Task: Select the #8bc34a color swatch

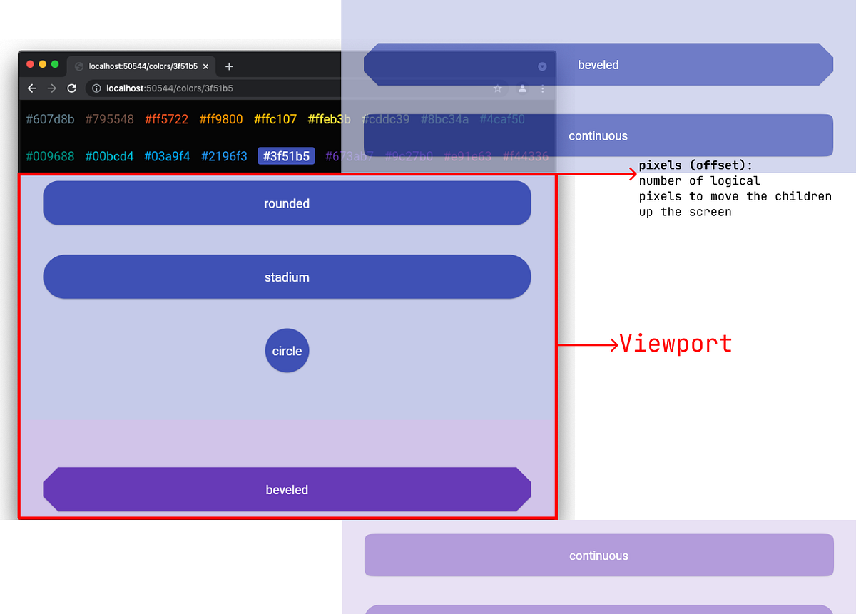Action: tap(444, 119)
